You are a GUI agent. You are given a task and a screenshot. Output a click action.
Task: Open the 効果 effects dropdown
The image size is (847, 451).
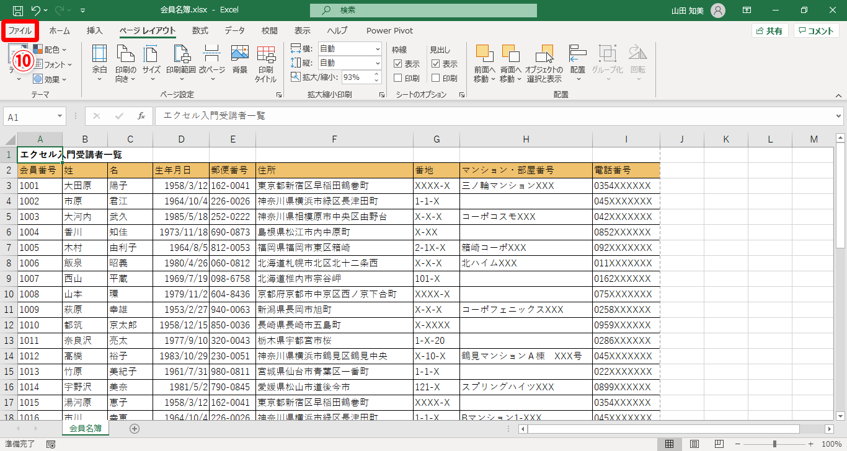point(50,79)
